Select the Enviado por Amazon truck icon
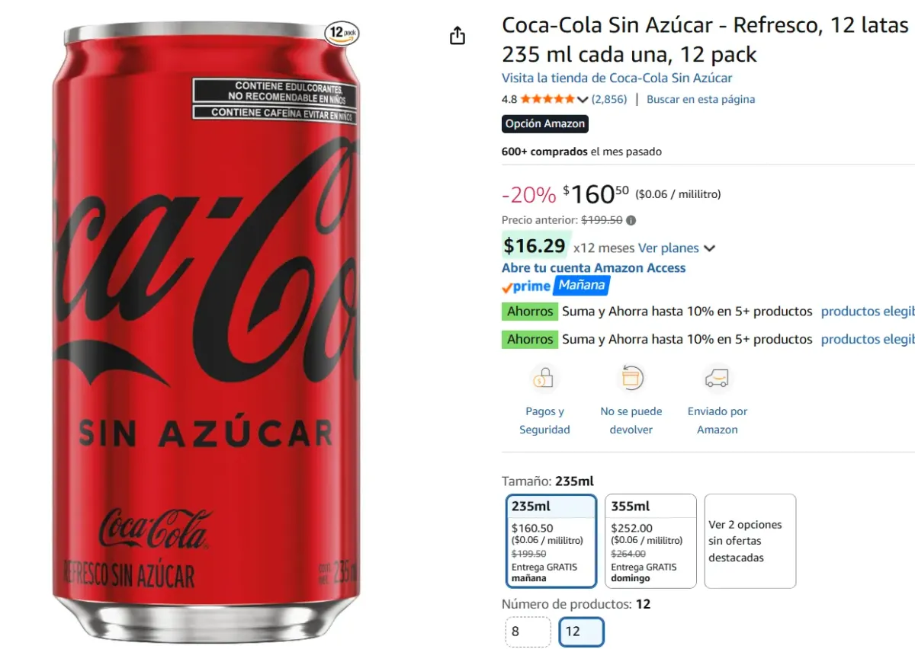This screenshot has width=915, height=649. pyautogui.click(x=717, y=377)
